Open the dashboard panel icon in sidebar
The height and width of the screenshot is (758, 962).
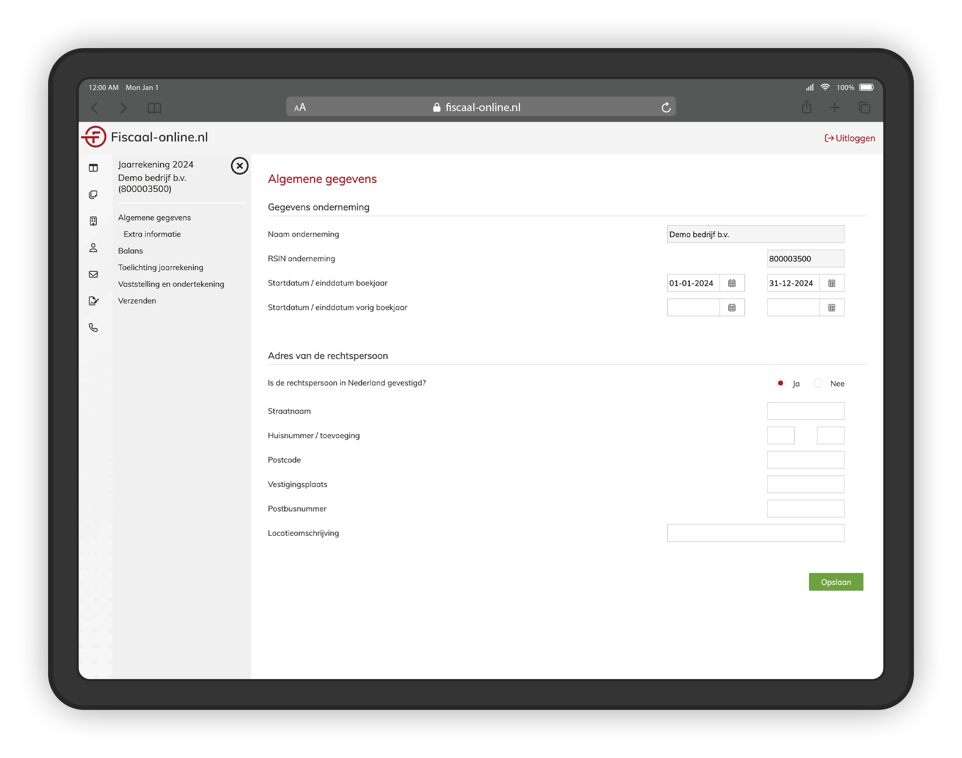pos(93,168)
